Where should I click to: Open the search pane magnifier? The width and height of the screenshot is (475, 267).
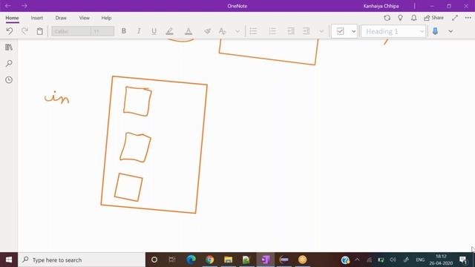pyautogui.click(x=9, y=63)
